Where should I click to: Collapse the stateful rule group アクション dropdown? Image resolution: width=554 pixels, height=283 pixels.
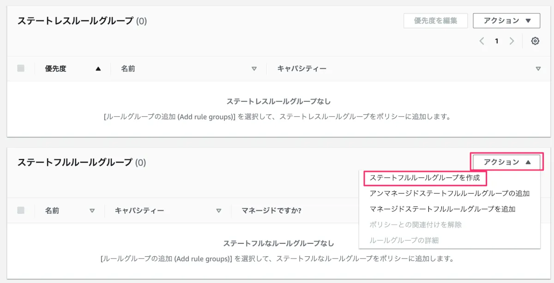pos(506,162)
